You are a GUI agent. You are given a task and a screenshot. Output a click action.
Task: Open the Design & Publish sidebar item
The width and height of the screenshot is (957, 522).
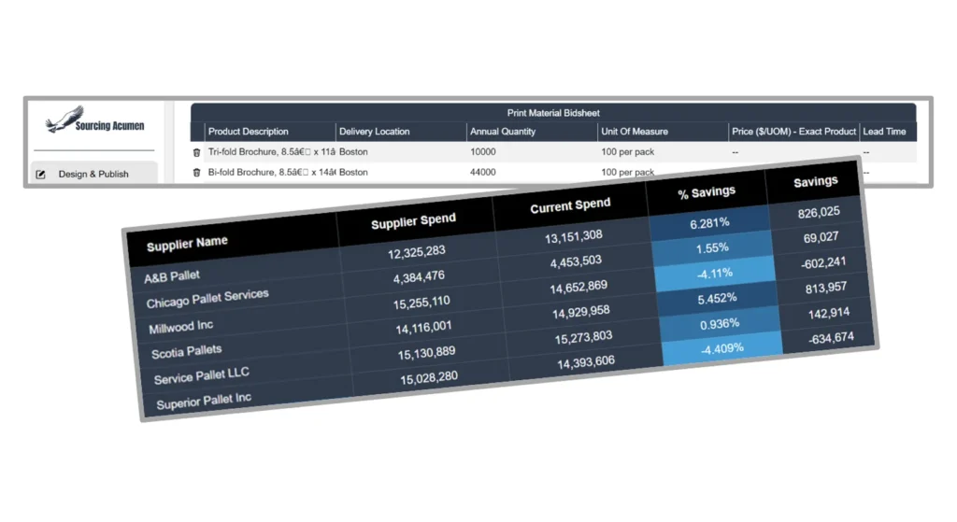pyautogui.click(x=94, y=173)
